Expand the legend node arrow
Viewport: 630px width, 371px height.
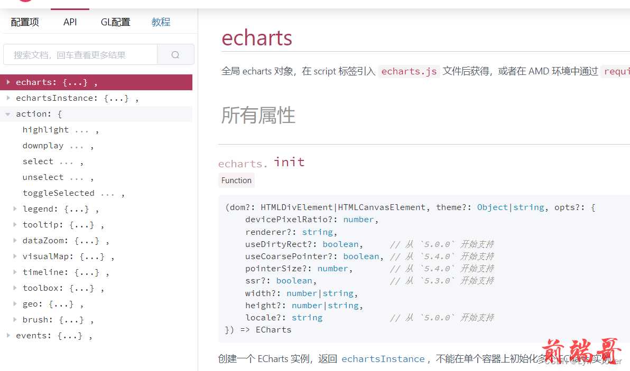pos(15,208)
